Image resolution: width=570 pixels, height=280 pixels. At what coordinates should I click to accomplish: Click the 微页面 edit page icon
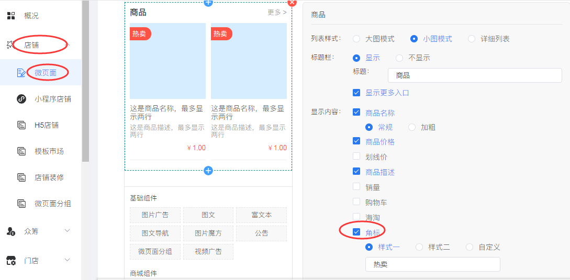click(x=21, y=73)
